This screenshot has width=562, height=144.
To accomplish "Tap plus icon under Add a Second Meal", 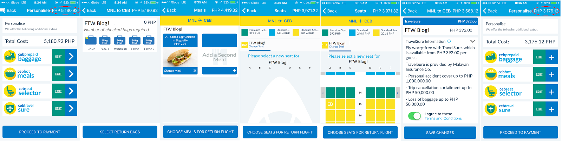I will tap(234, 71).
